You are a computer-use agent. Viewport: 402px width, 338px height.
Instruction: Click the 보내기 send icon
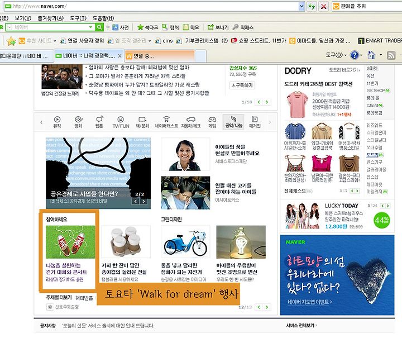[210, 27]
